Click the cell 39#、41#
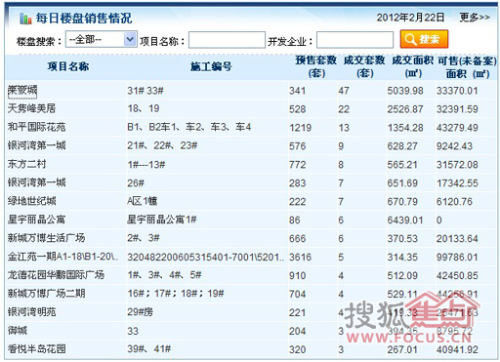 click(x=148, y=349)
